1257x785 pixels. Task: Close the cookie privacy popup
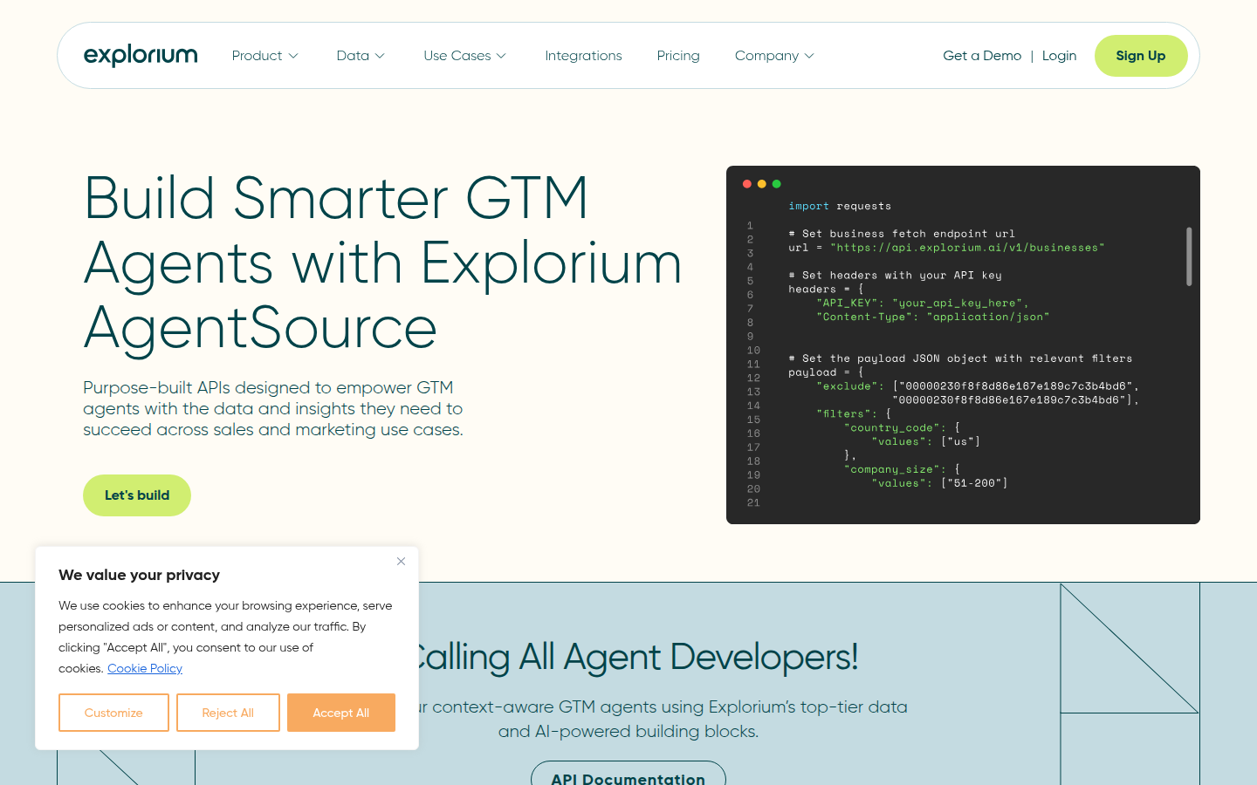pyautogui.click(x=401, y=562)
